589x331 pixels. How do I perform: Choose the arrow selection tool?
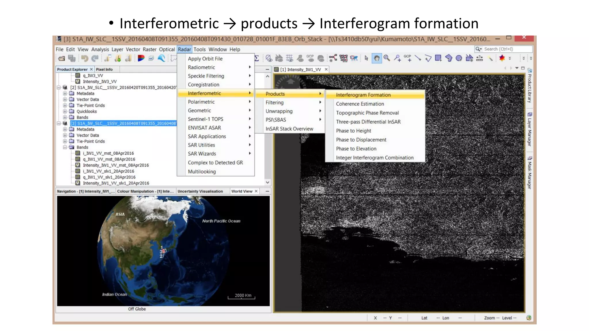[366, 58]
